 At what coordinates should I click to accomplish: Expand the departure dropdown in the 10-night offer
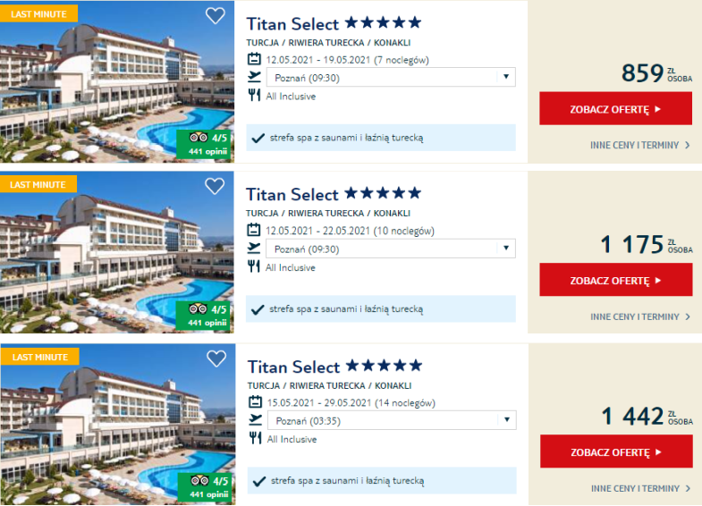391,249
